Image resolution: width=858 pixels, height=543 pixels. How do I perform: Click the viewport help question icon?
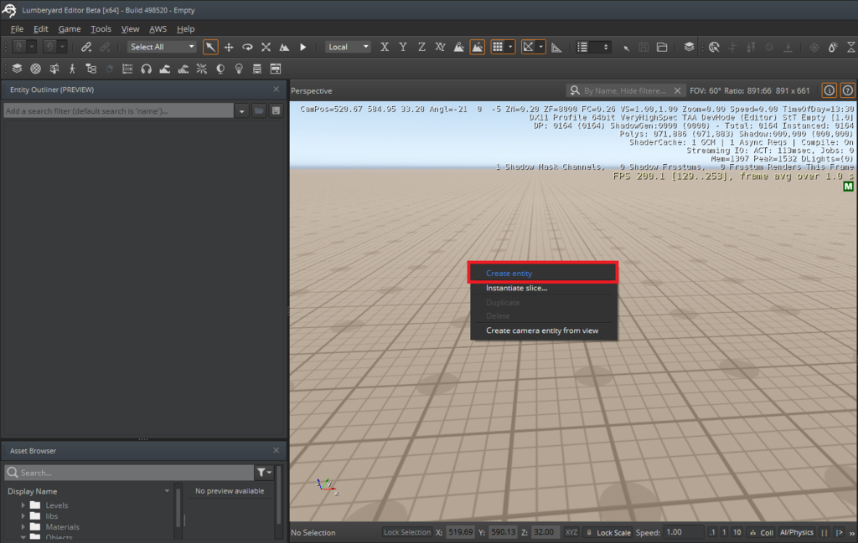(x=848, y=90)
